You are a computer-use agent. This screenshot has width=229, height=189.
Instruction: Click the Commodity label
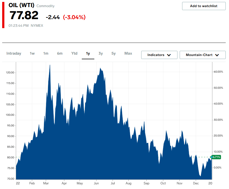pyautogui.click(x=46, y=6)
